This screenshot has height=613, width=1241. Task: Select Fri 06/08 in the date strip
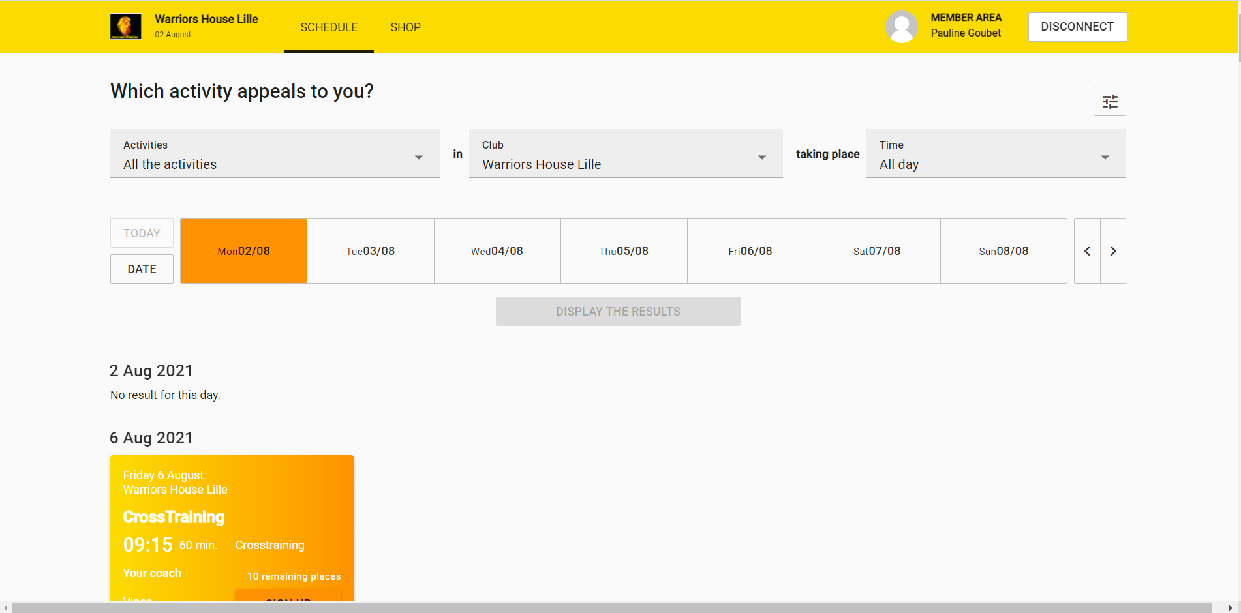click(x=750, y=251)
